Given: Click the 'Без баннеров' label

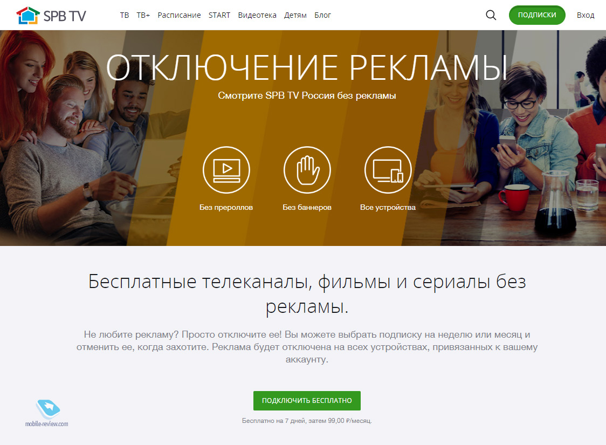Looking at the screenshot, I should pos(307,207).
